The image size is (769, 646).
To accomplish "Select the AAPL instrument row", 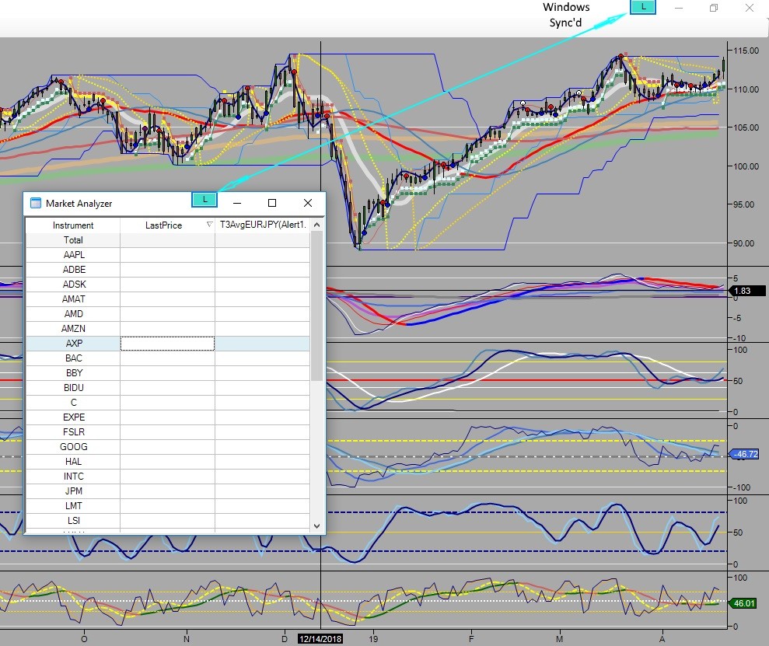I will (x=73, y=255).
